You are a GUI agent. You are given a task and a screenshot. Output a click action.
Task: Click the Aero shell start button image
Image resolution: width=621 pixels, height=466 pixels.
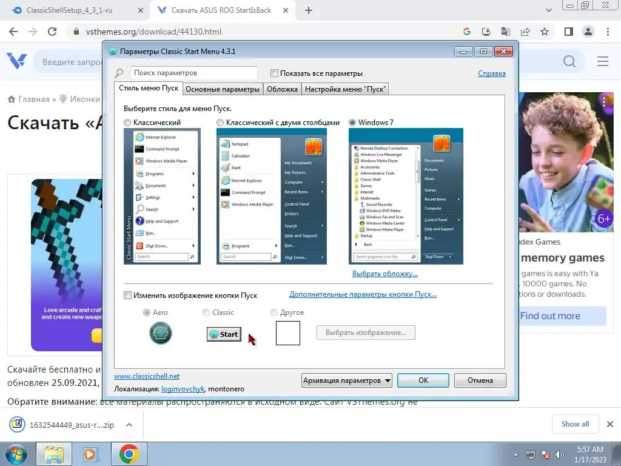(160, 333)
